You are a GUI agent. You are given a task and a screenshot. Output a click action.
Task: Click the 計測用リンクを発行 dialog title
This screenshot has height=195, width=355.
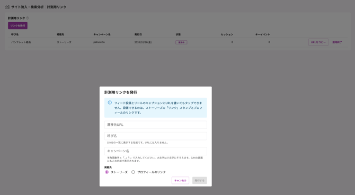[x=121, y=92]
